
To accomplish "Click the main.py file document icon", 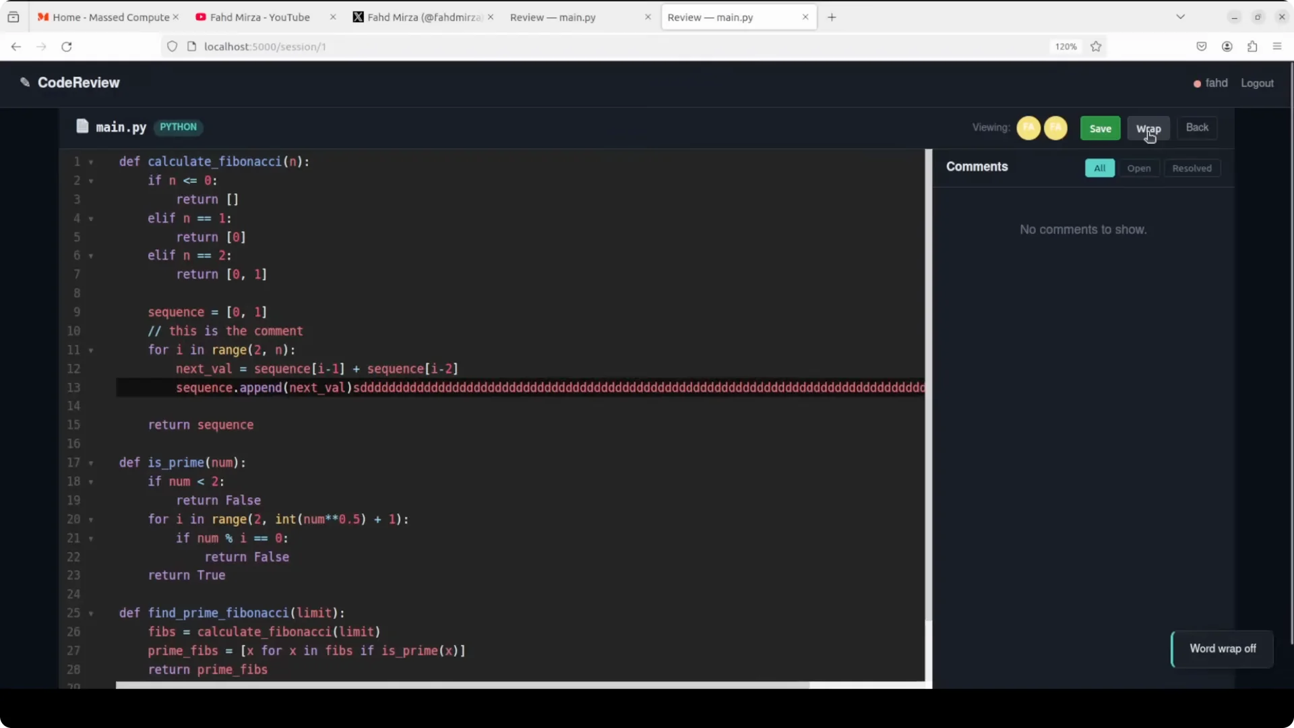I will tap(82, 126).
